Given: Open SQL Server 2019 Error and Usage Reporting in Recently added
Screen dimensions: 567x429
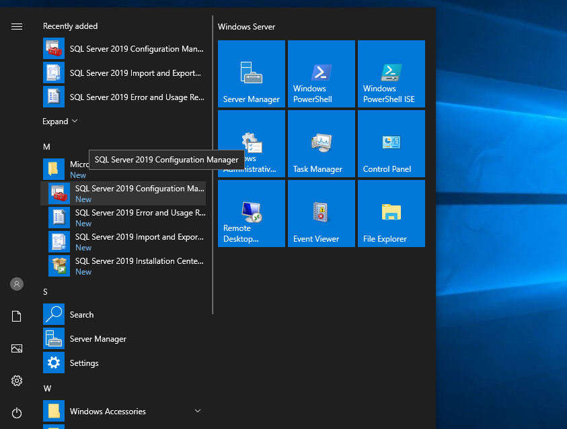Looking at the screenshot, I should (x=124, y=97).
